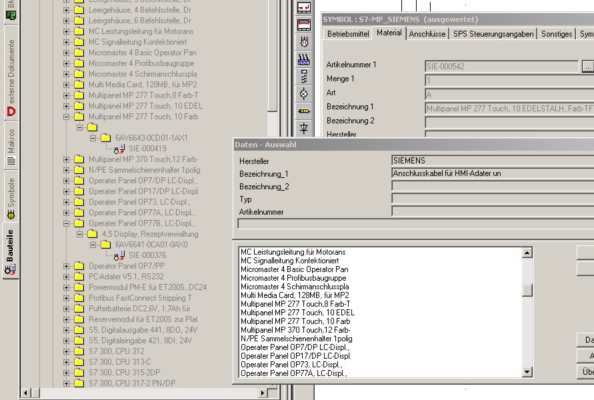Select the coil with contacts symbol tool

pos(304,77)
